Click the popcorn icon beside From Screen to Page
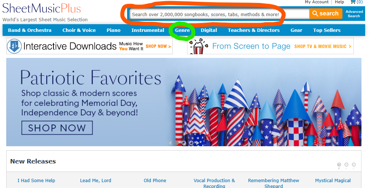Viewport: 371px width, 188px height. 199,47
